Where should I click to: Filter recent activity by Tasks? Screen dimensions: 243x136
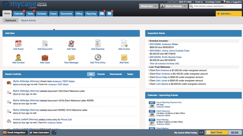point(130,74)
